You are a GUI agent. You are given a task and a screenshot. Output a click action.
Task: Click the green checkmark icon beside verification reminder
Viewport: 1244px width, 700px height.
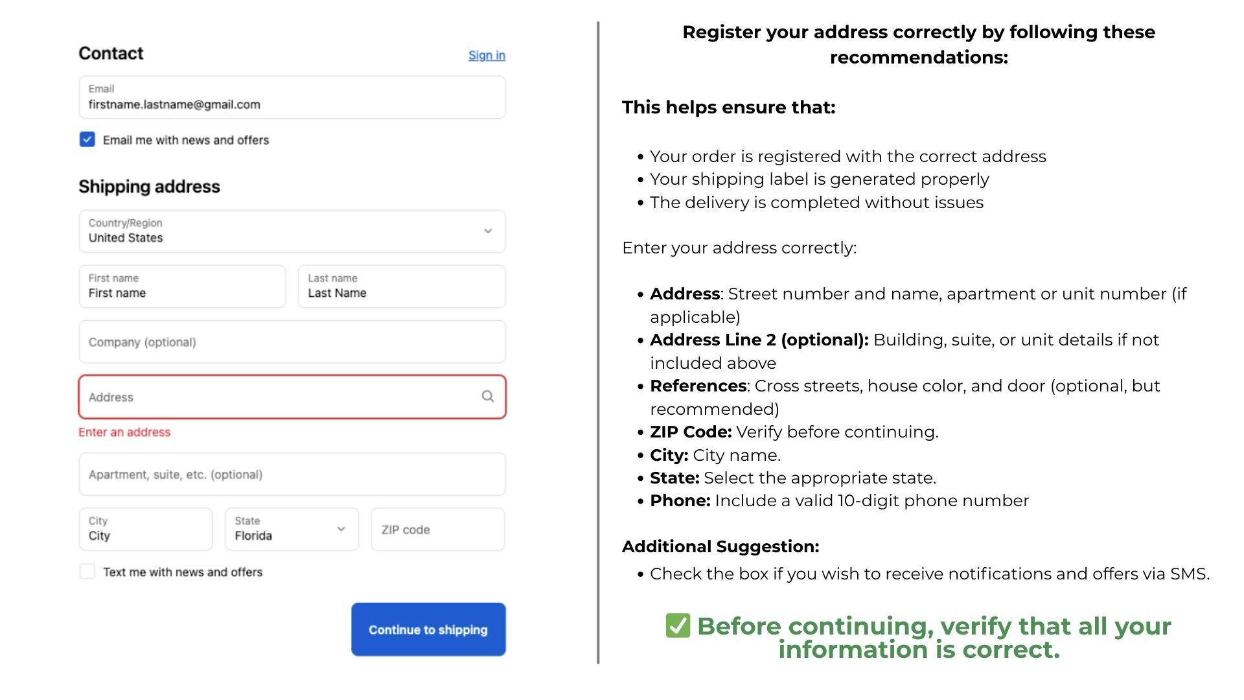click(678, 626)
